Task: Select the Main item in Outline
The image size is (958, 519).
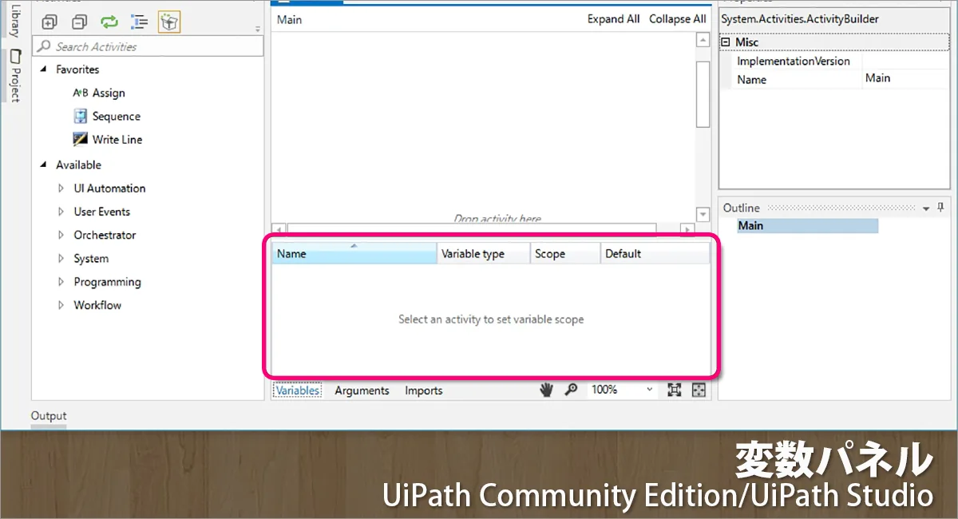Action: click(807, 226)
